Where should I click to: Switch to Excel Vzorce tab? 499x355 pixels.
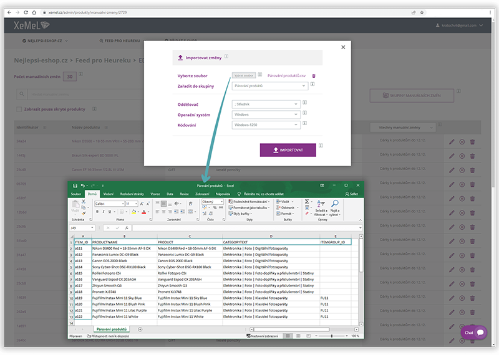155,194
